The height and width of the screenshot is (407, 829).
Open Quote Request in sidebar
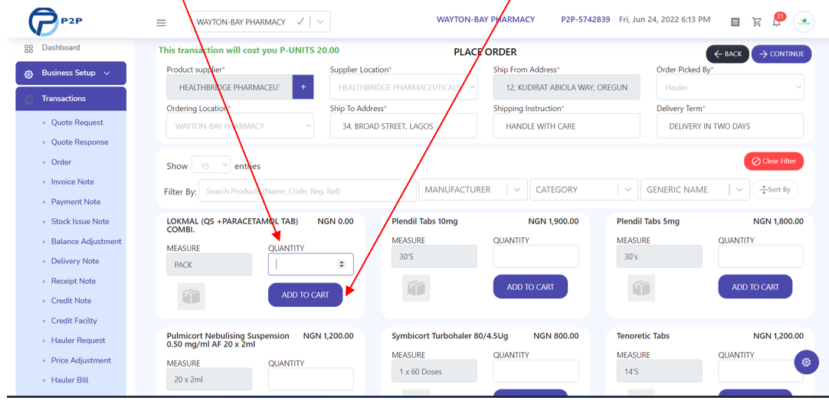77,122
